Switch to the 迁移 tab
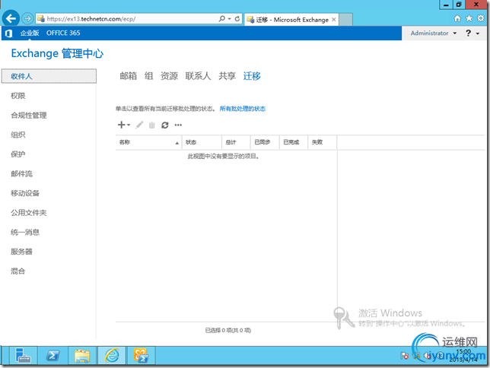This screenshot has height=368, width=490. [x=252, y=76]
